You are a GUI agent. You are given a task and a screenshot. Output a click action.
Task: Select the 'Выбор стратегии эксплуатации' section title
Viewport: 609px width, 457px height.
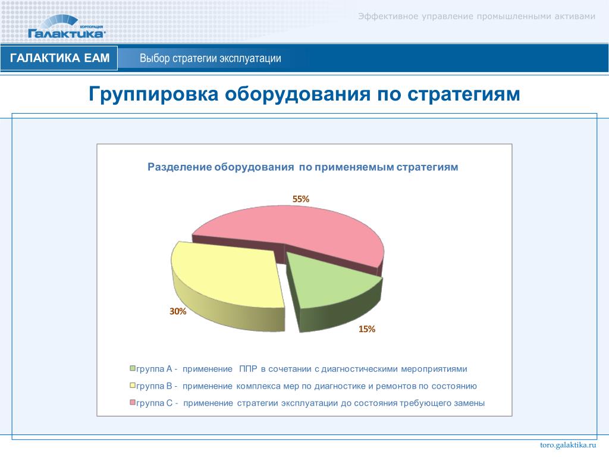click(210, 58)
